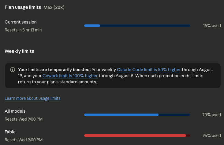Click Resets Wed 9:00 PM under Fable
The height and width of the screenshot is (145, 224).
click(x=24, y=140)
